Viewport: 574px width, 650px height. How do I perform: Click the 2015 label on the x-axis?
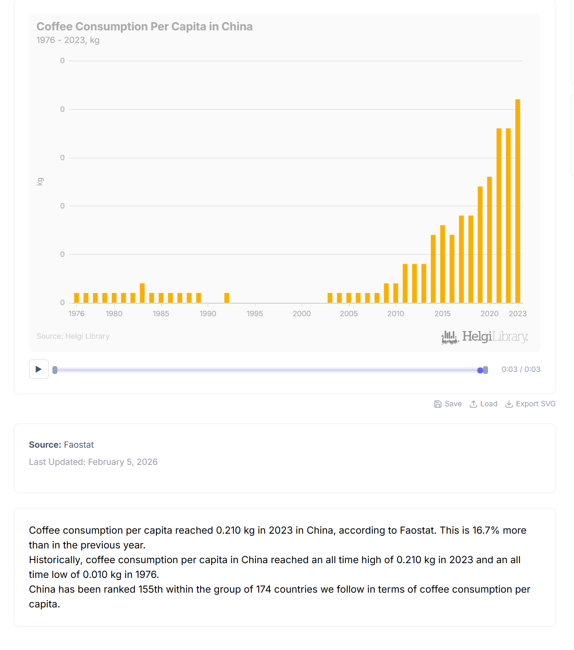pyautogui.click(x=443, y=314)
